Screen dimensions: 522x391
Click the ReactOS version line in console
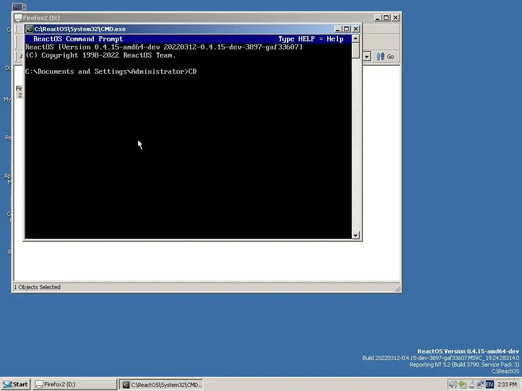[x=164, y=47]
